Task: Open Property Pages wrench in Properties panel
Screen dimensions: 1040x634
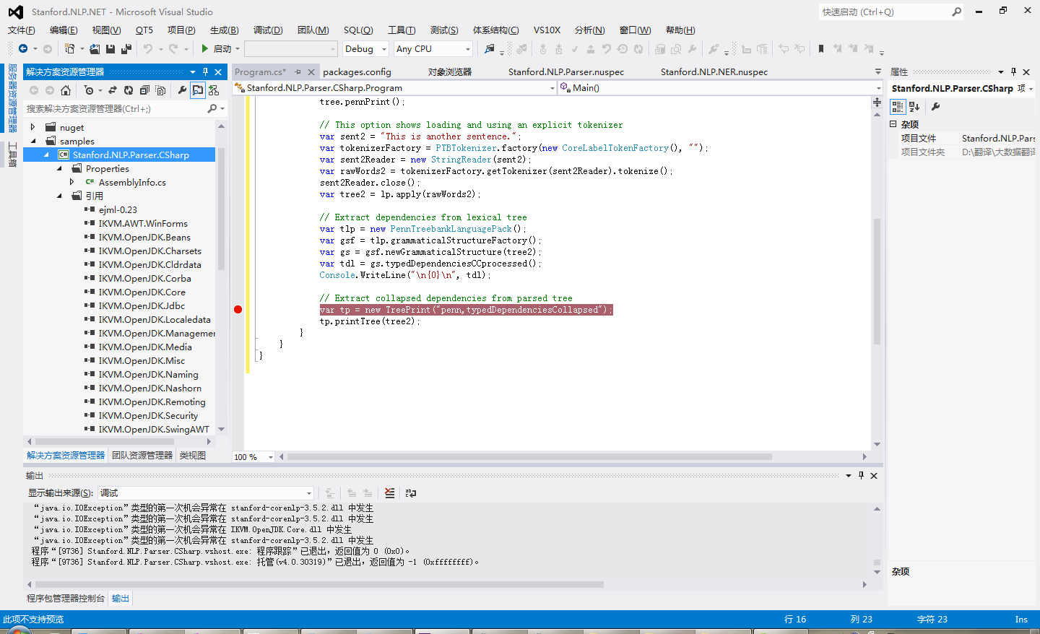Action: (935, 106)
